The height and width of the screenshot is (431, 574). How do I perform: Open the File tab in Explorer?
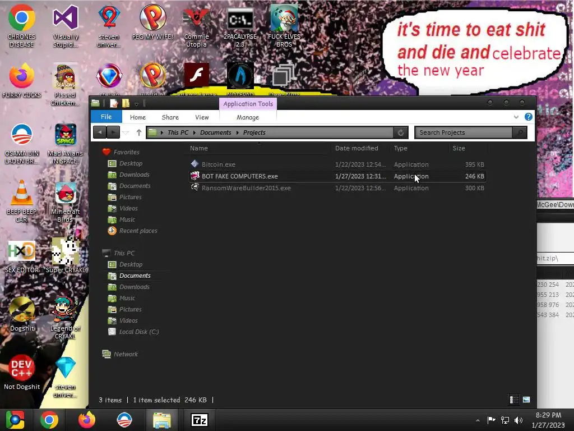click(106, 117)
